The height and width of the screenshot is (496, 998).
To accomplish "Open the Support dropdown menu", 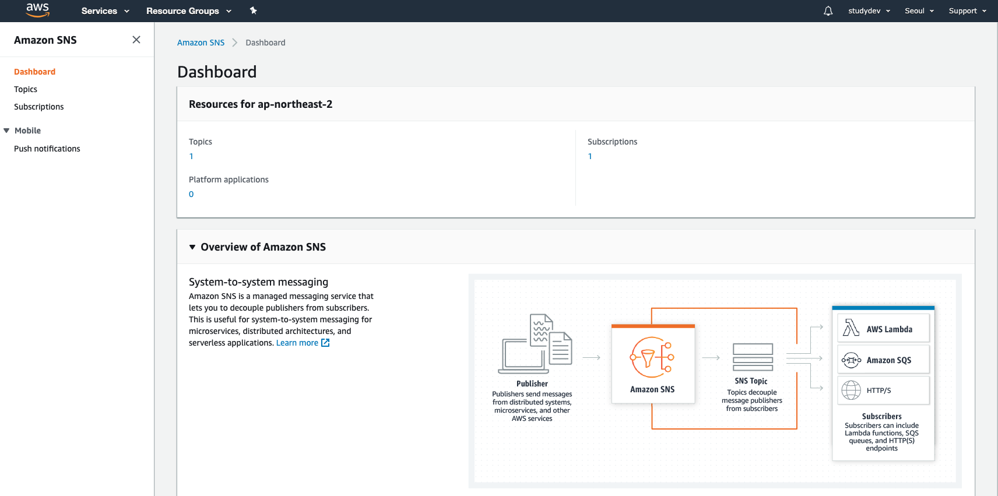I will [968, 11].
